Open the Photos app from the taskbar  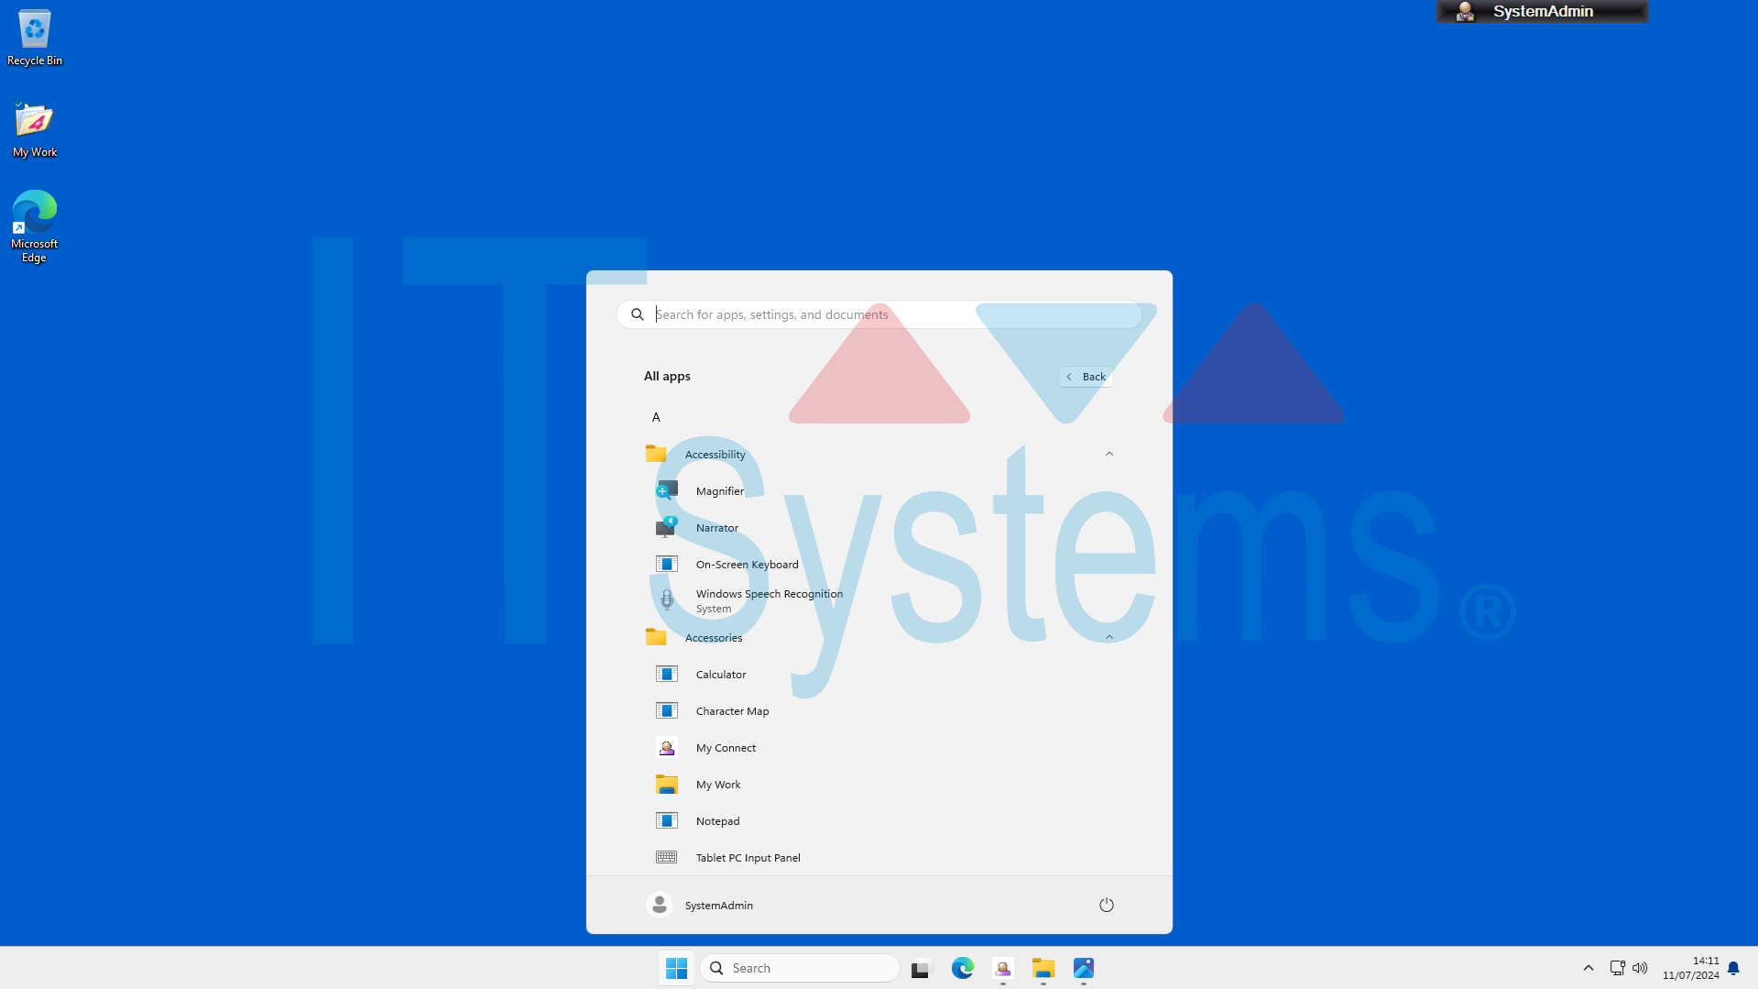[x=1083, y=968]
